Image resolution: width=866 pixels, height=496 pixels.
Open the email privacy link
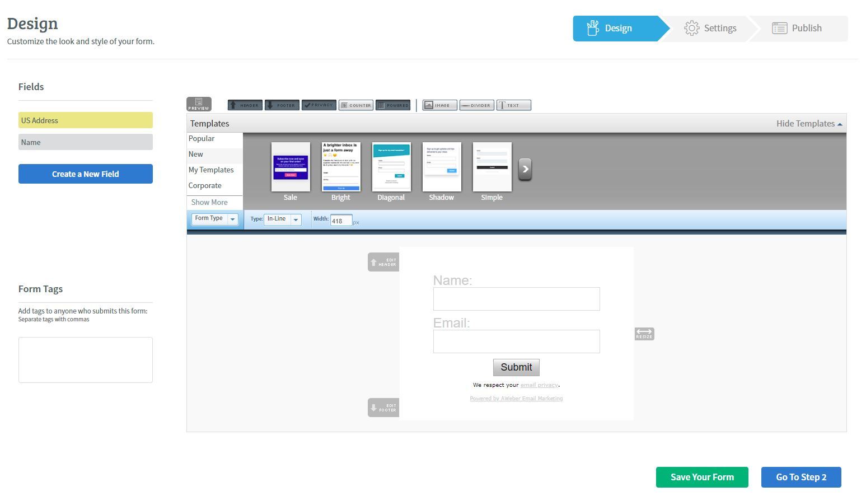tap(539, 385)
